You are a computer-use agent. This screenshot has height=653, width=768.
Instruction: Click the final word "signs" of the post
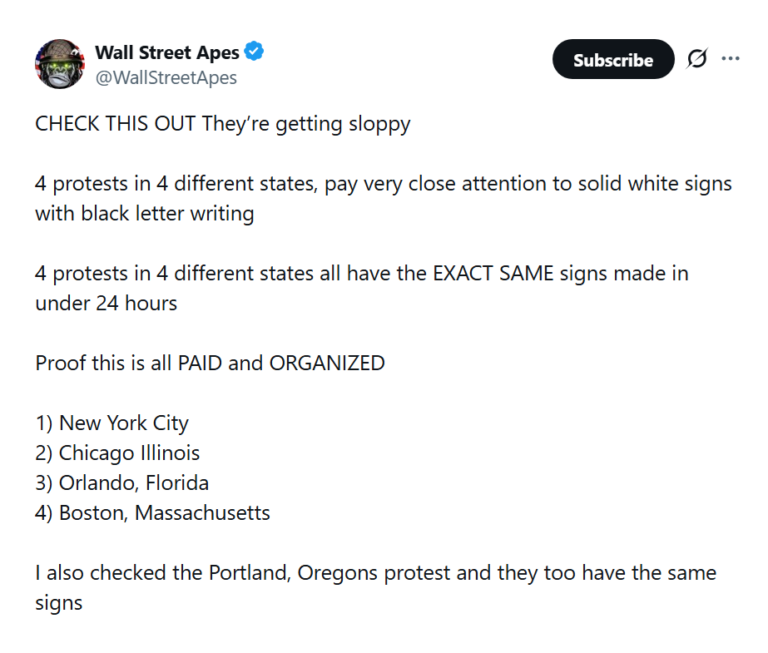tap(58, 602)
